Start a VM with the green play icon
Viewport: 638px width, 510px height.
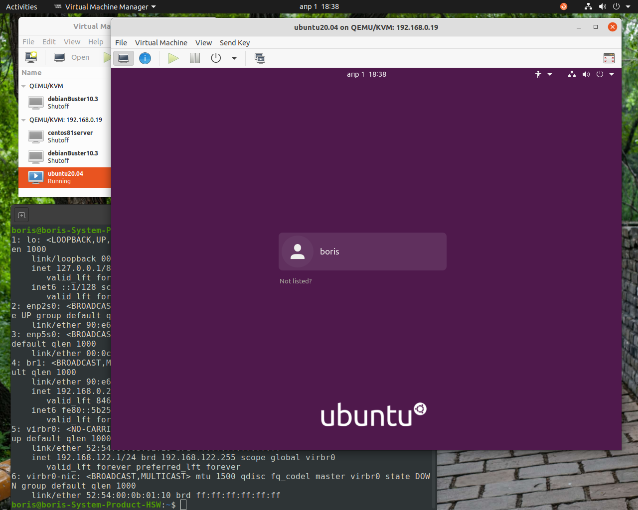pyautogui.click(x=173, y=58)
